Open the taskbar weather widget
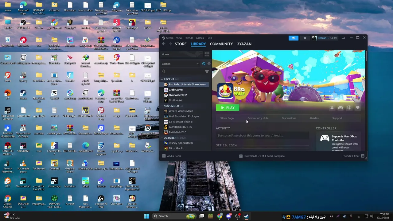This screenshot has width=393, height=221. point(12,216)
